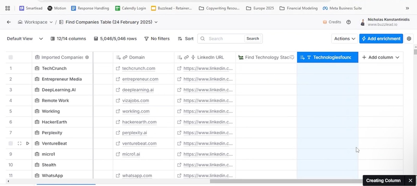Open the venturebeat.com domain link
Image resolution: width=417 pixels, height=186 pixels.
tap(139, 143)
